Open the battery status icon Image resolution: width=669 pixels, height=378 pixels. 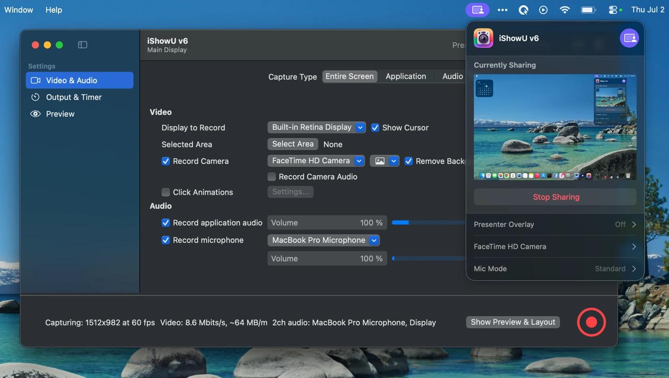tap(588, 10)
